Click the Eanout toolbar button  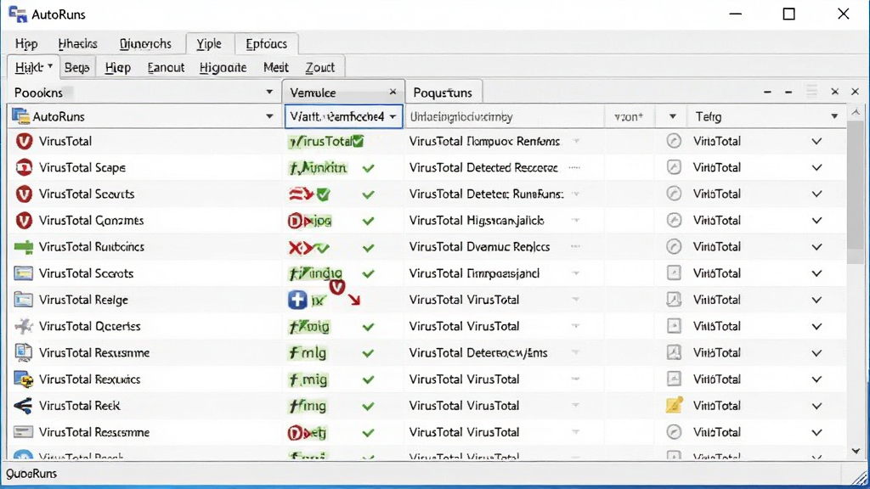166,68
